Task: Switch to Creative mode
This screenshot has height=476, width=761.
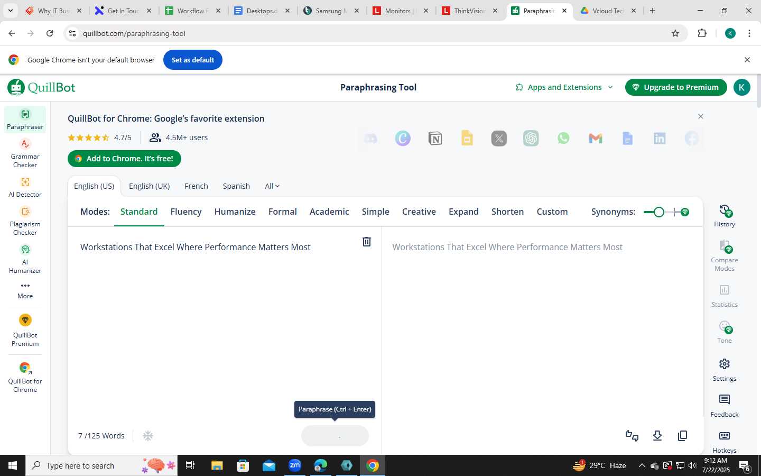Action: point(419,212)
